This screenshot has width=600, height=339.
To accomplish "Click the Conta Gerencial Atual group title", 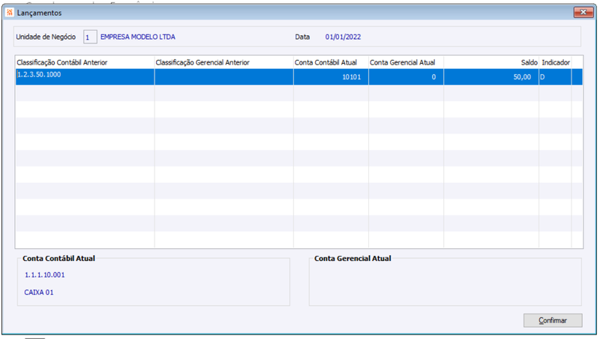I will (352, 258).
